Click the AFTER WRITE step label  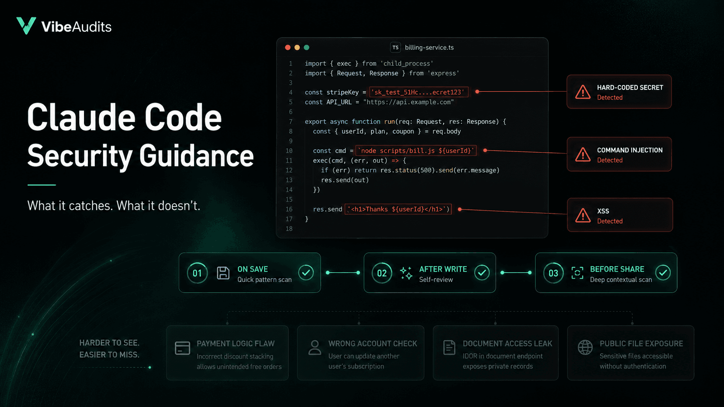[x=443, y=269]
